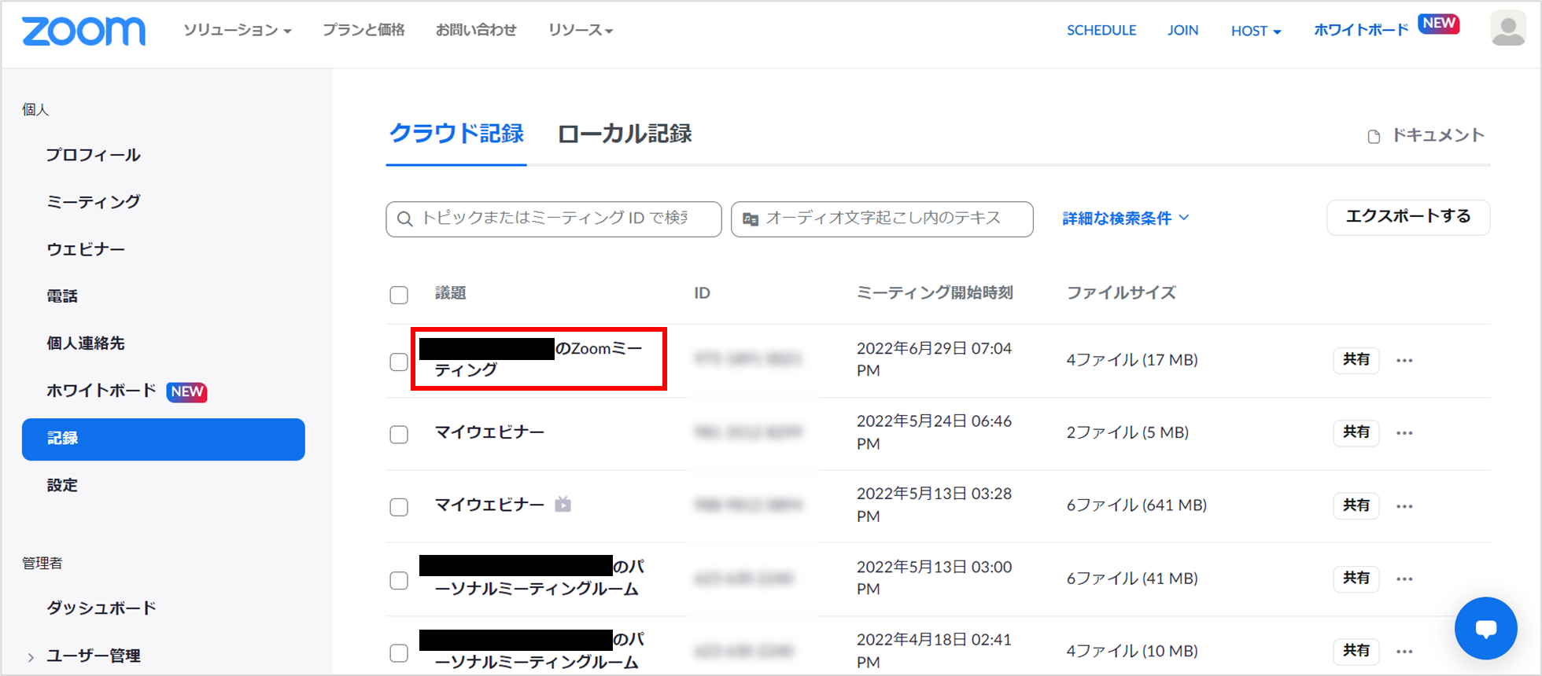Open マイウェビナー recording from May 13
The width and height of the screenshot is (1542, 676).
489,505
